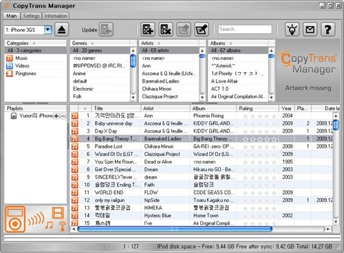Open the iPhone 3GS device dropdown
This screenshot has height=253, width=344.
[x=47, y=30]
